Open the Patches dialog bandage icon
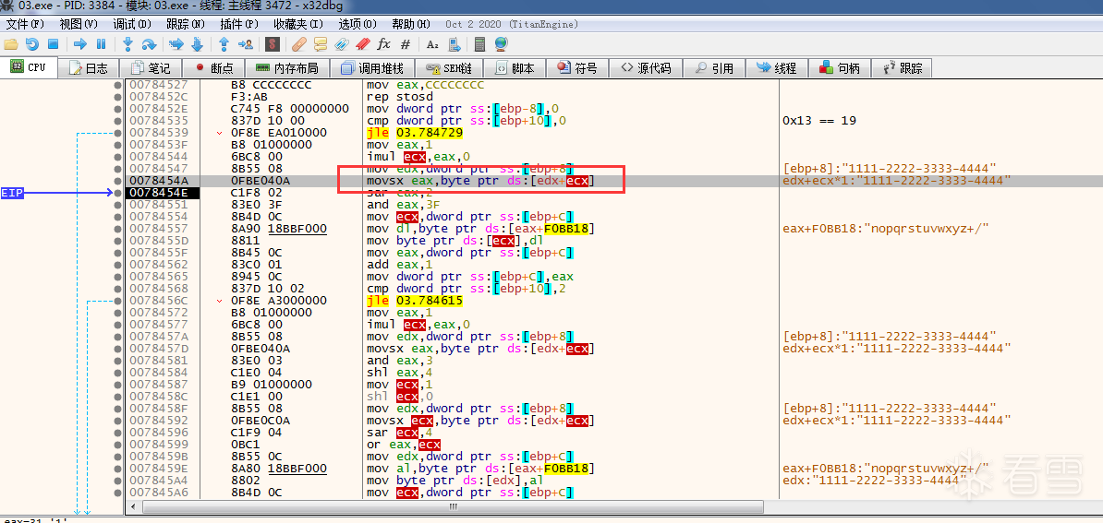1103x523 pixels. pyautogui.click(x=299, y=44)
